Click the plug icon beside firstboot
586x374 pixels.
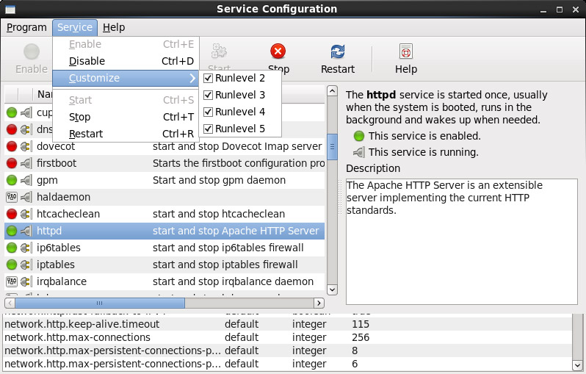pos(26,163)
